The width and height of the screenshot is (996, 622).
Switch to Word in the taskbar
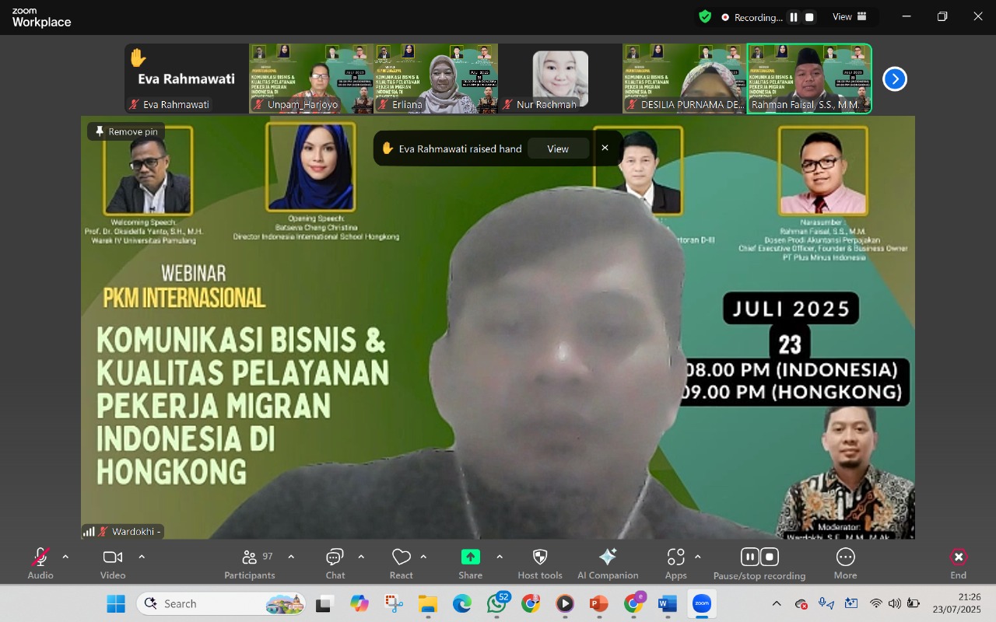click(668, 603)
